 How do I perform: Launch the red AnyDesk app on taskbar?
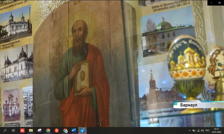[22, 130]
